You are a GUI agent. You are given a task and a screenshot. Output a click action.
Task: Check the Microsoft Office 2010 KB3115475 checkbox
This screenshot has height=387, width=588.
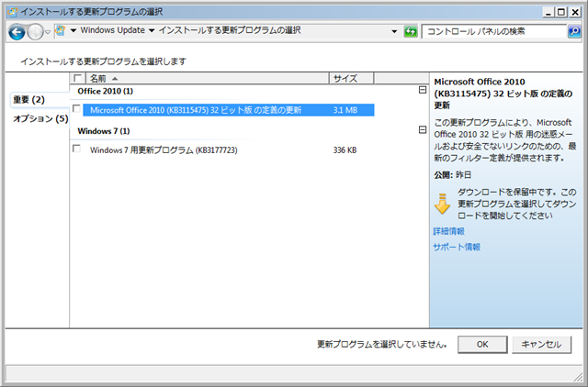(x=76, y=108)
